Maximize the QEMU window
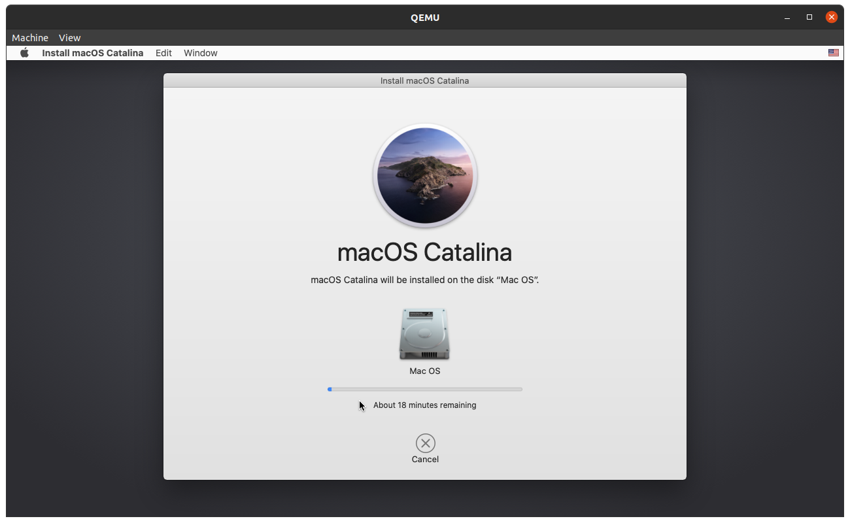Screen dimensions: 850x523 click(x=809, y=18)
